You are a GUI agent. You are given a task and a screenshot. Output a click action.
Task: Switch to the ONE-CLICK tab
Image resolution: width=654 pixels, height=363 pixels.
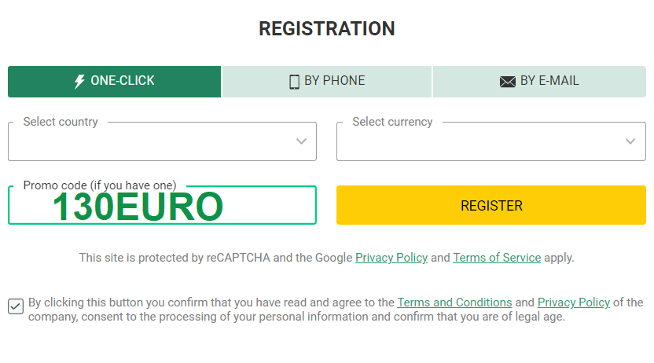[114, 82]
